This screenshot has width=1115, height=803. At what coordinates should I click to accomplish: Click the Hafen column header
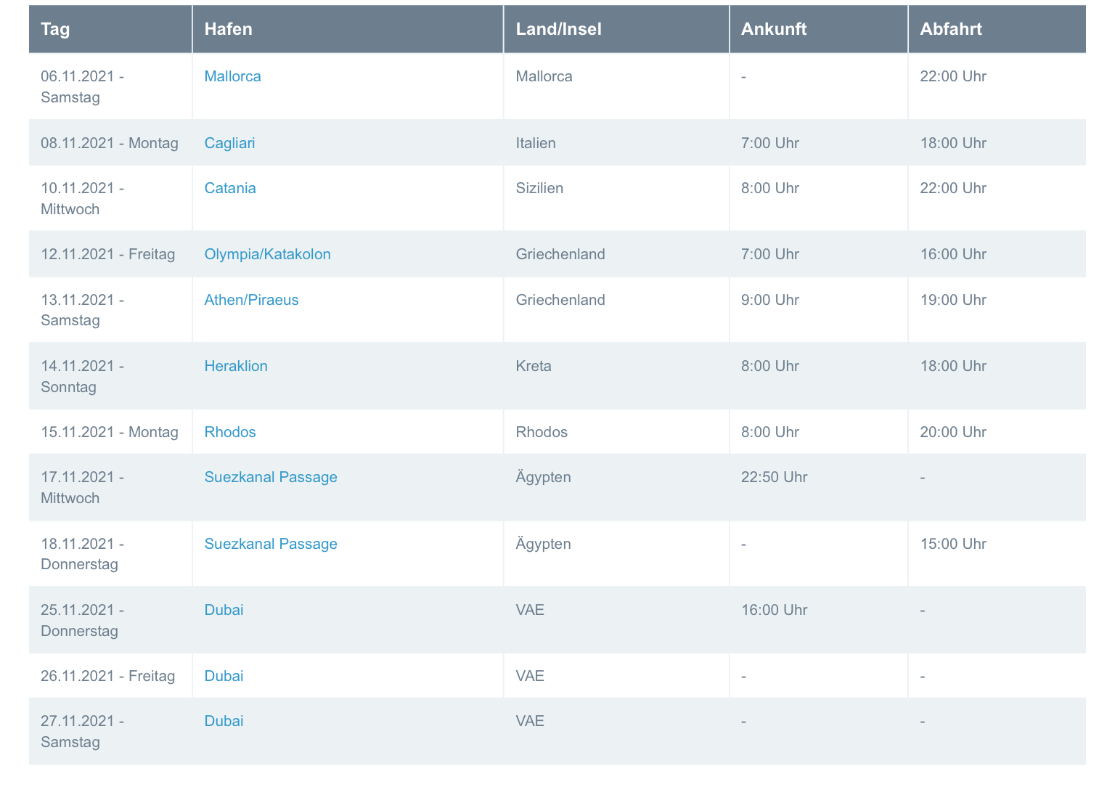[228, 29]
